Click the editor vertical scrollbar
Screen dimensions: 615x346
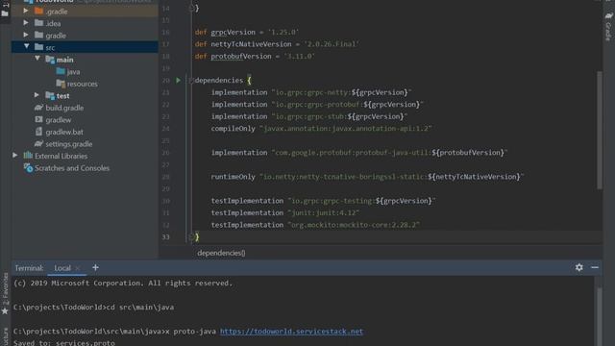pyautogui.click(x=599, y=130)
